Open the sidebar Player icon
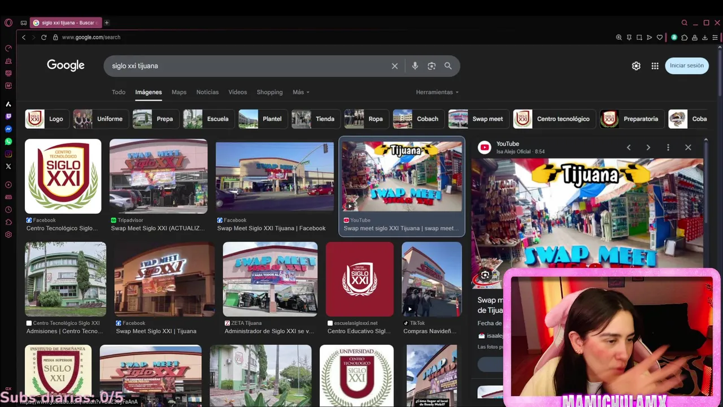The height and width of the screenshot is (407, 723). pyautogui.click(x=8, y=185)
